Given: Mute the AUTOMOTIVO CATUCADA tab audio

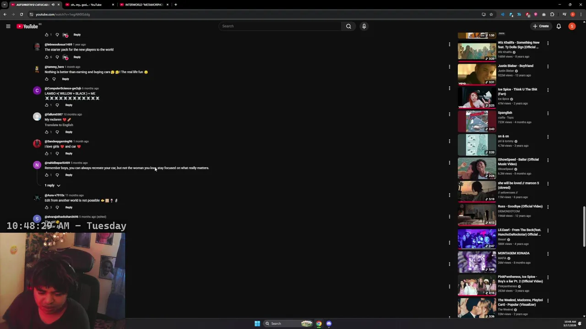Looking at the screenshot, I should click(53, 5).
